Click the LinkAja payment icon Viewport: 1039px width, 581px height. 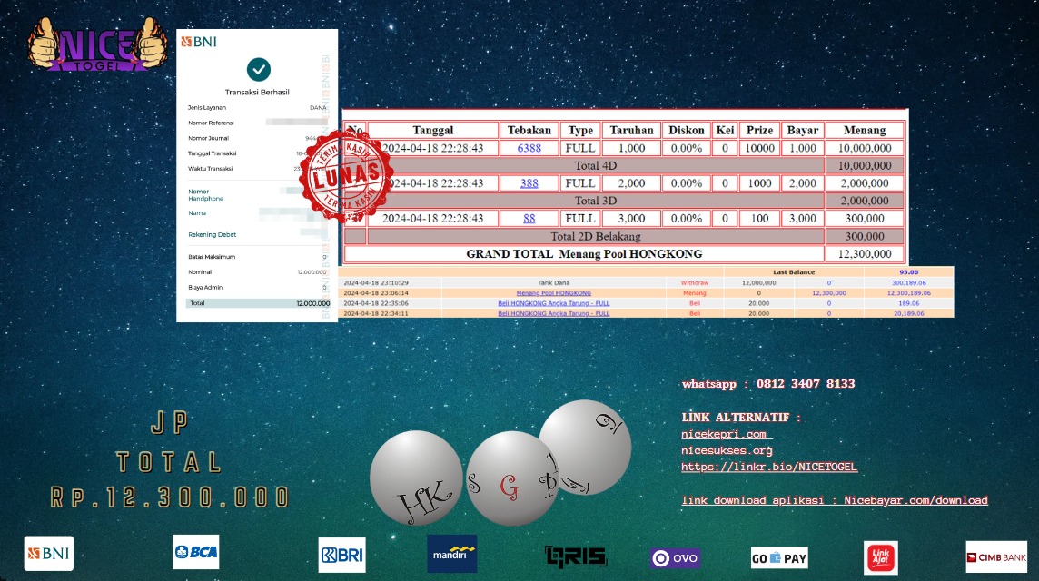[x=880, y=557]
